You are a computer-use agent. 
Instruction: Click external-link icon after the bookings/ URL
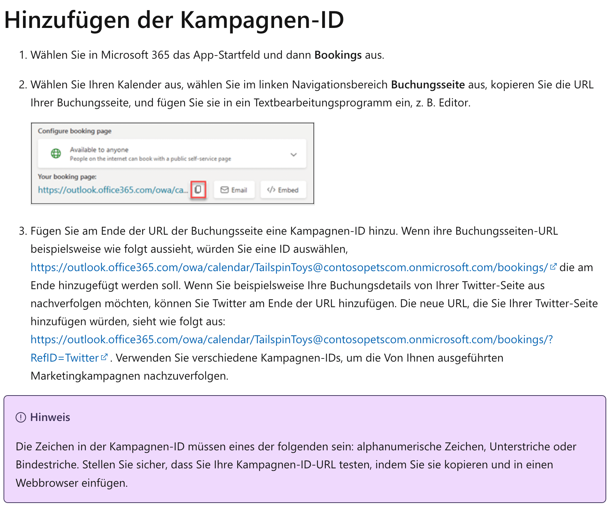point(553,267)
